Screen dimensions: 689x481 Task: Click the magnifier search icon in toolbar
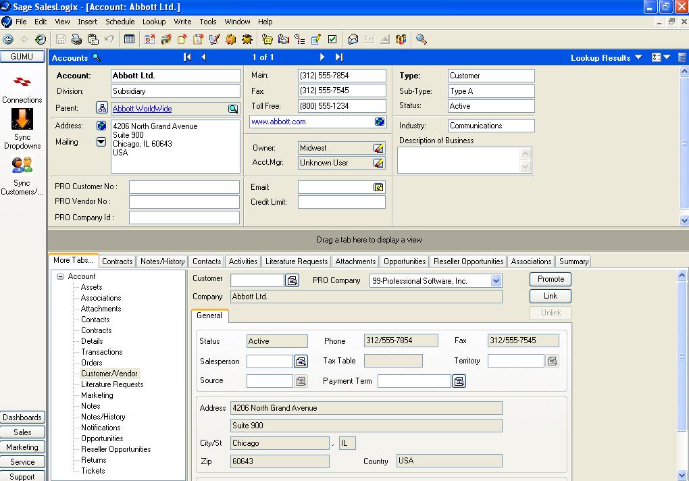tap(422, 40)
